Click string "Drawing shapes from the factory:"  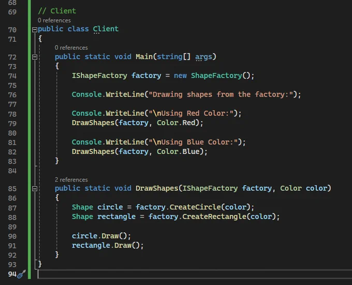221,95
